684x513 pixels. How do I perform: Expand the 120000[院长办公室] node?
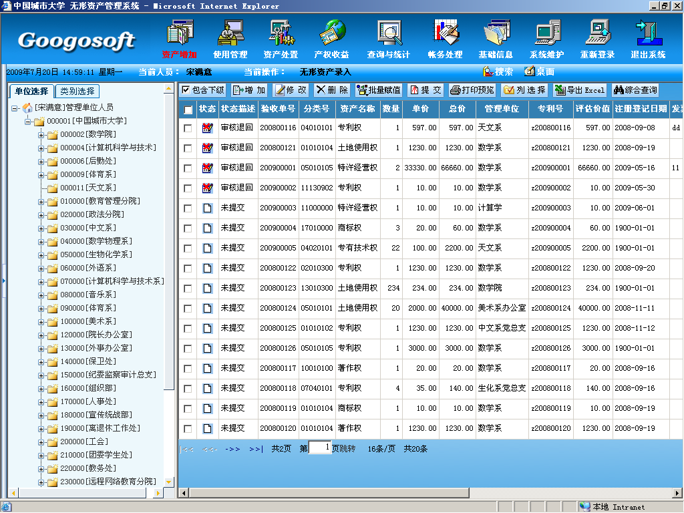(41, 335)
